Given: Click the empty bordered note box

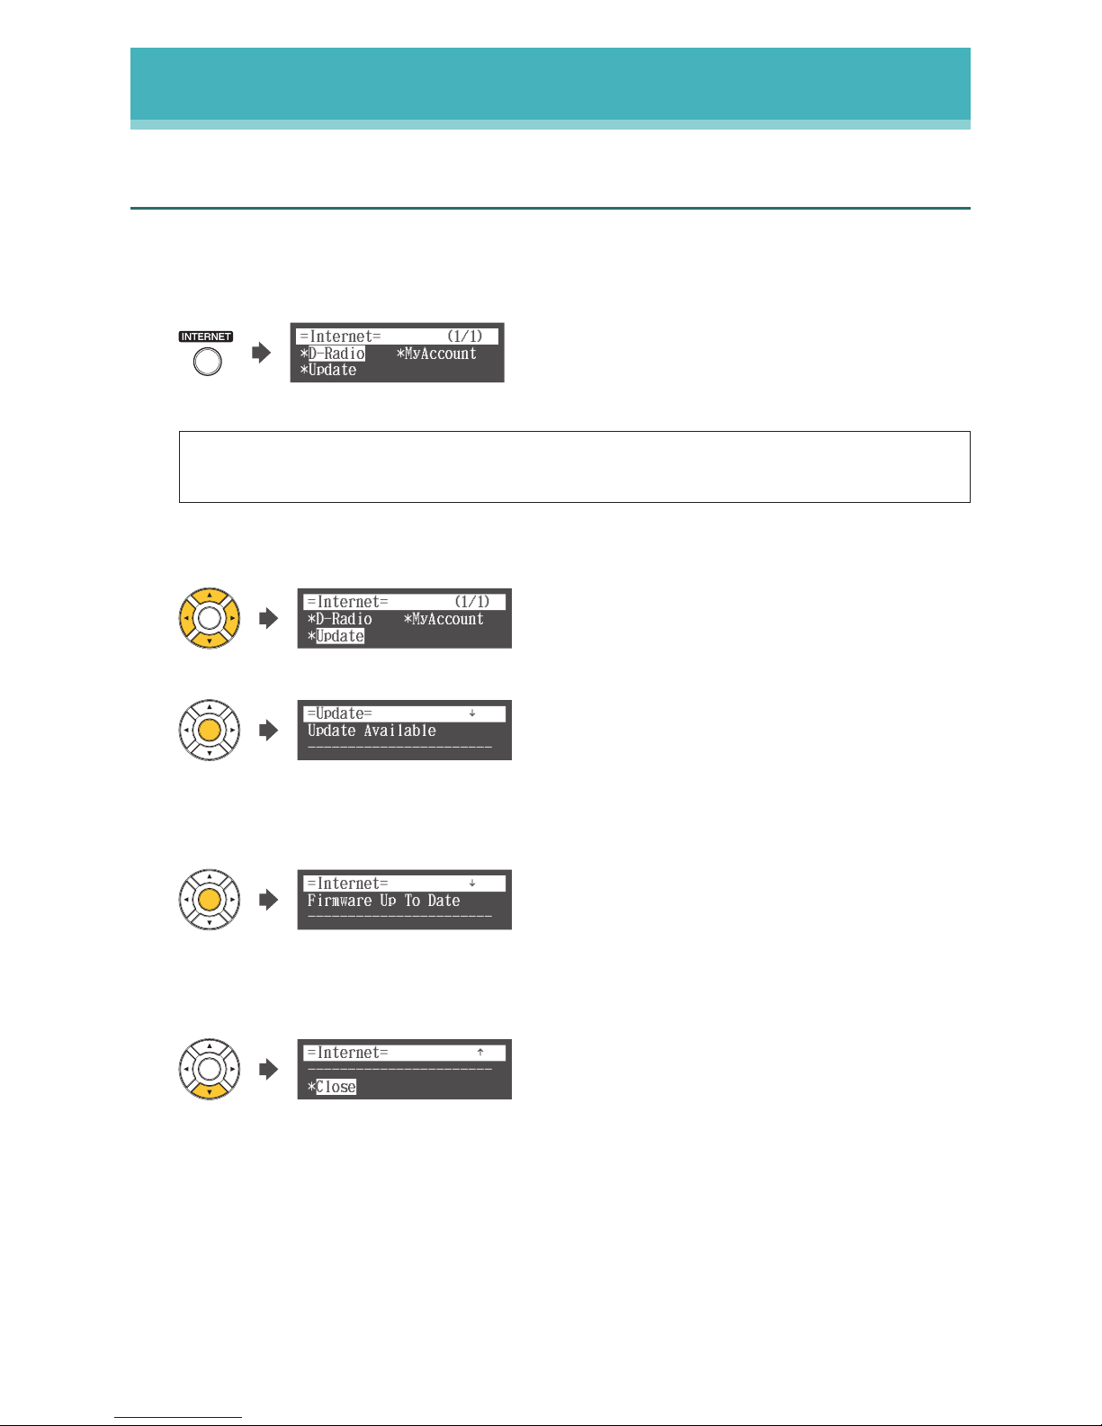Looking at the screenshot, I should pos(575,467).
